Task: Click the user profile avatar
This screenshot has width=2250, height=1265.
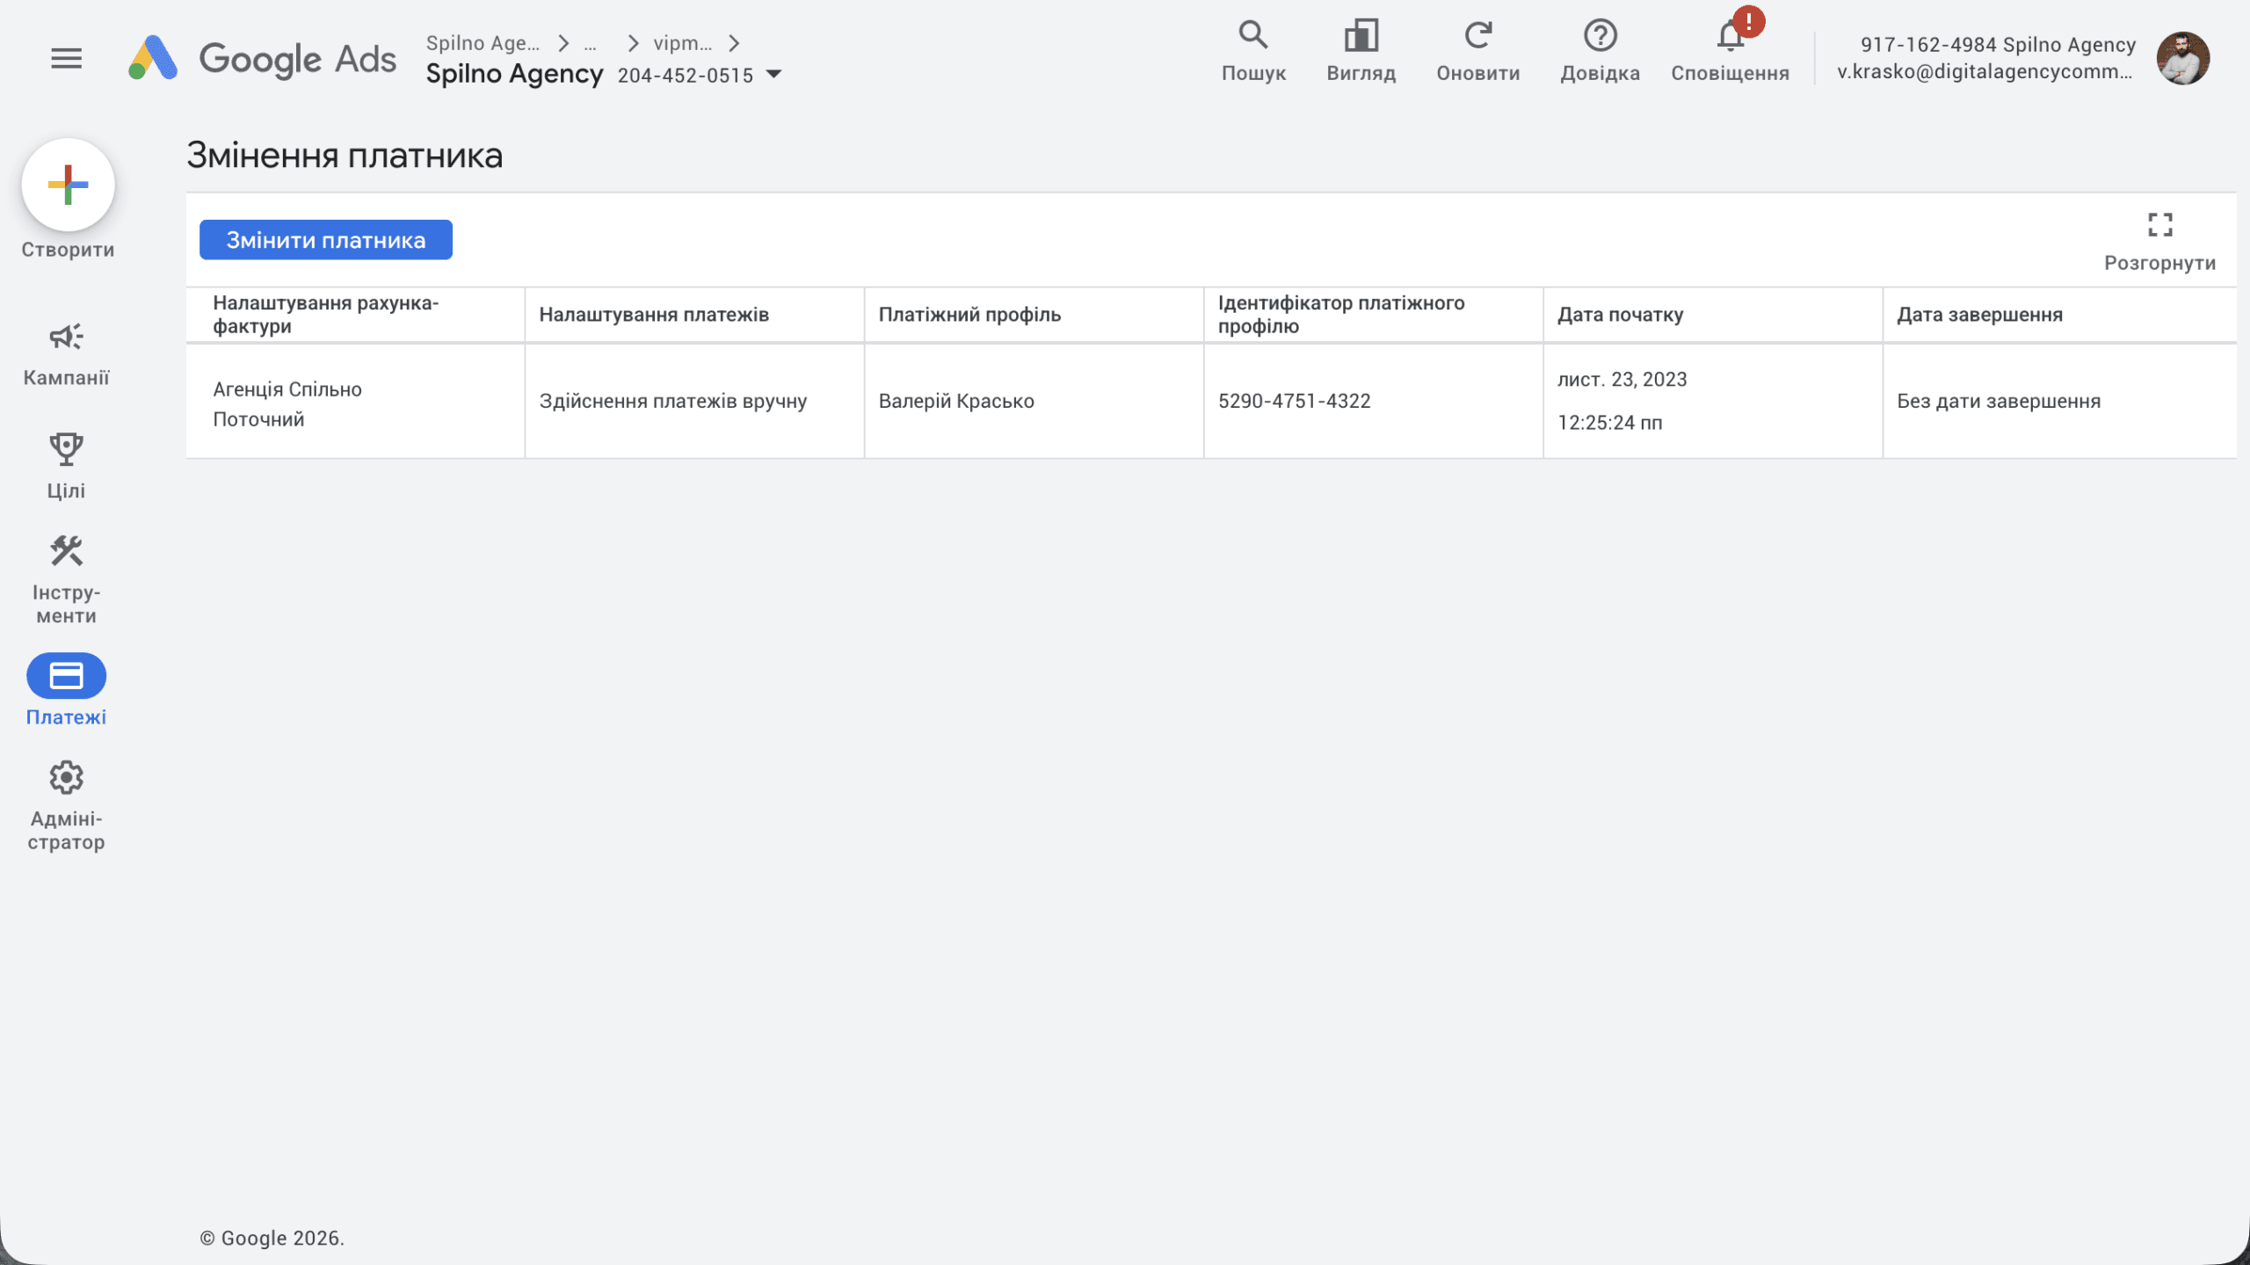Action: pos(2182,58)
